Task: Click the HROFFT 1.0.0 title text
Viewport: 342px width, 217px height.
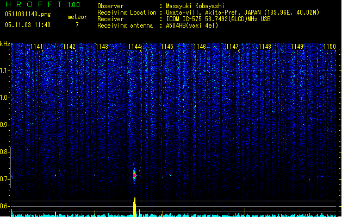Action: coord(42,4)
